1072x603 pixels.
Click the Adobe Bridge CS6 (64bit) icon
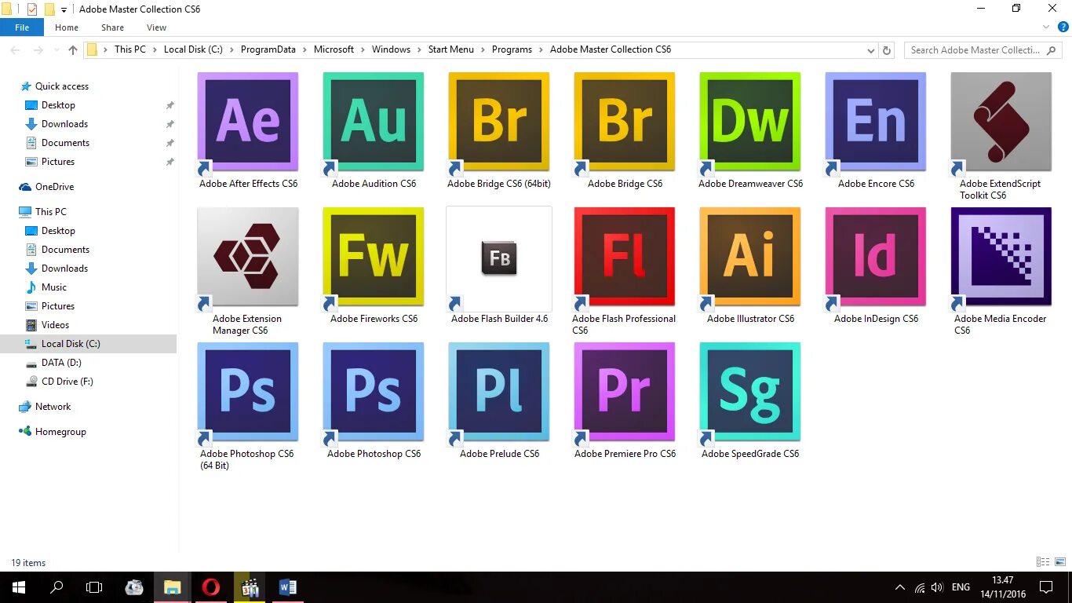tap(499, 122)
